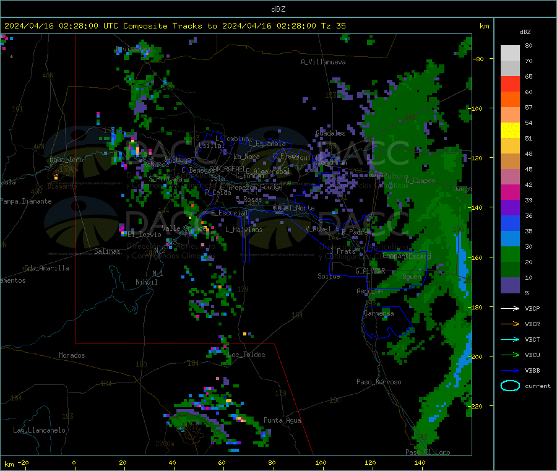Viewport: 557px width, 471px height.
Task: Click the 'El_Desvio' map label
Action: pos(145,235)
